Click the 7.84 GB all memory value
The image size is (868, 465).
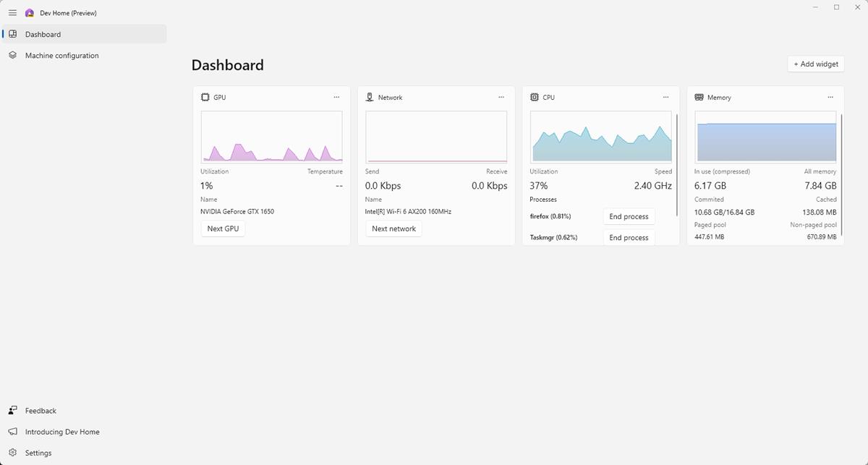point(821,186)
